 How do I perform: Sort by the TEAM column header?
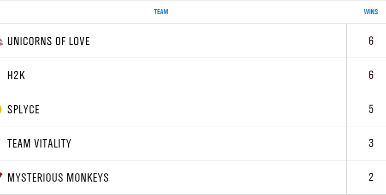(x=161, y=12)
